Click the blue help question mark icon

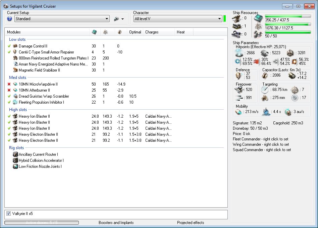tap(9, 19)
